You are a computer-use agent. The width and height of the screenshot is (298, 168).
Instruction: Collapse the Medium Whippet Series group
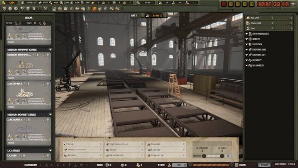(x=50, y=50)
